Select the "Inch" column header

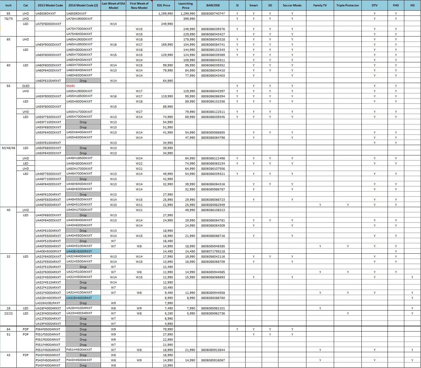point(9,5)
